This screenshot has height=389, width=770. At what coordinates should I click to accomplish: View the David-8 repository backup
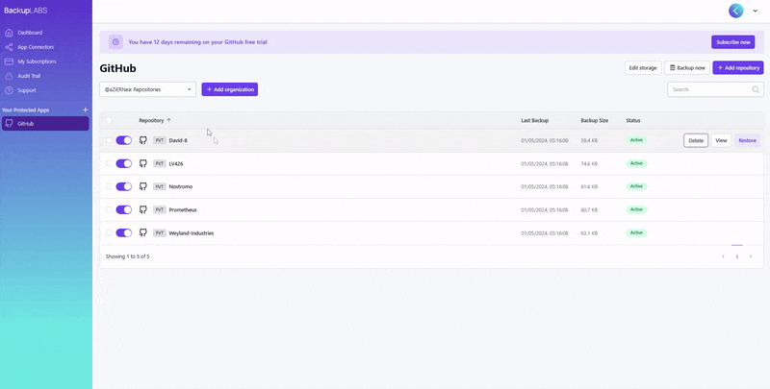click(721, 140)
